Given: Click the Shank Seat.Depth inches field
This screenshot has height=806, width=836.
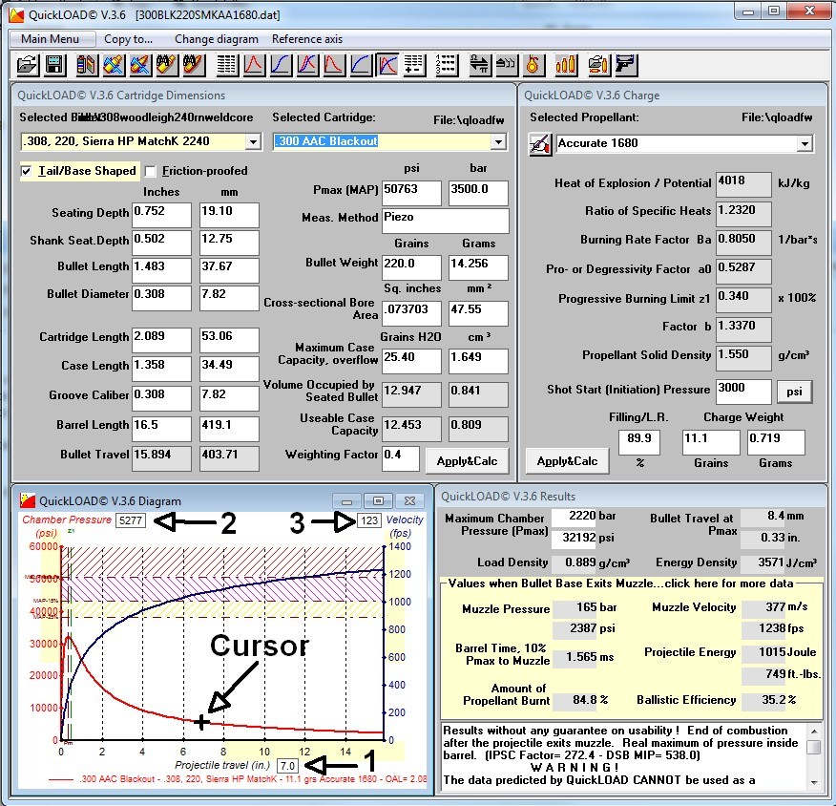Looking at the screenshot, I should (161, 243).
